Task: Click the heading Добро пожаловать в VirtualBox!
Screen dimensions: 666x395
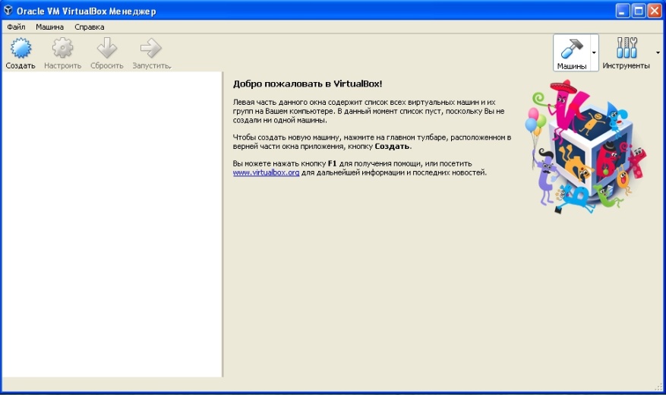Action: coord(308,84)
